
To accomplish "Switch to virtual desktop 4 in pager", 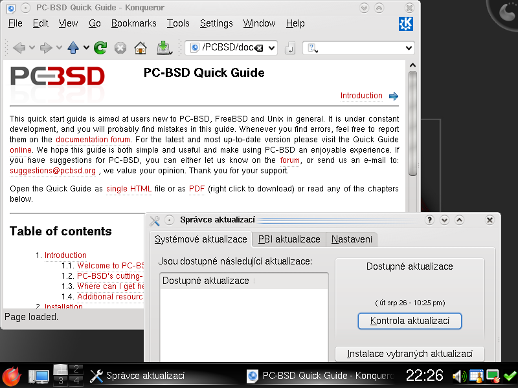I will tap(76, 381).
